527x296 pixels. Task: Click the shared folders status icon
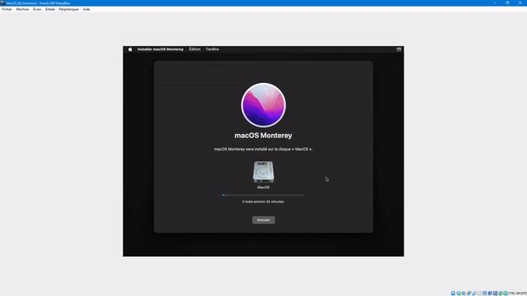click(479, 294)
